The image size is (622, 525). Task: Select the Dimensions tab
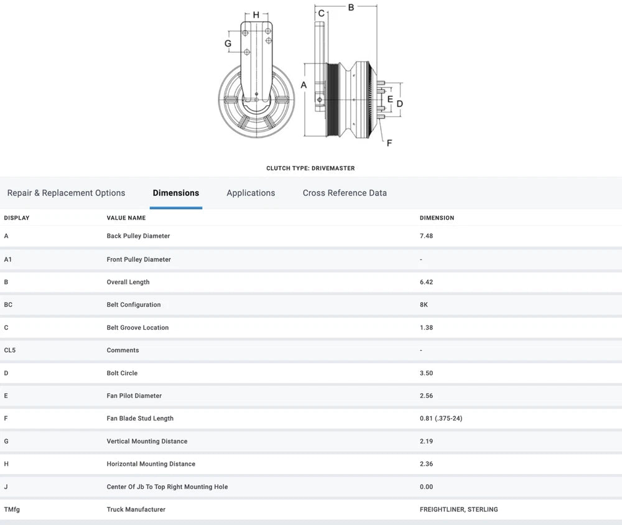pyautogui.click(x=176, y=193)
